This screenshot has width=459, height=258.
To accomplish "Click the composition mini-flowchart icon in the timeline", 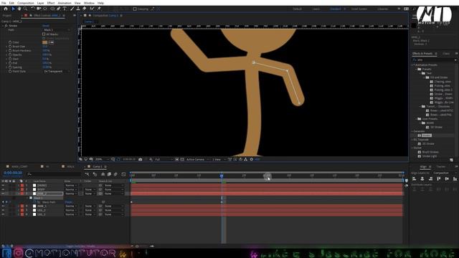I will tap(87, 174).
